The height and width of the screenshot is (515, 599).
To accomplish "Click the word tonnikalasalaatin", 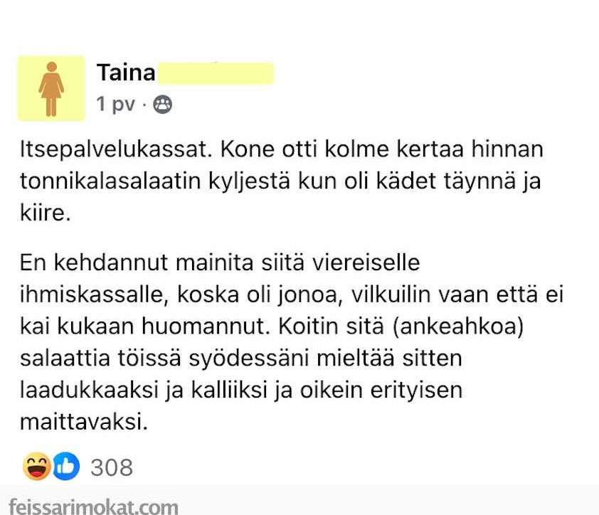I will pyautogui.click(x=110, y=181).
